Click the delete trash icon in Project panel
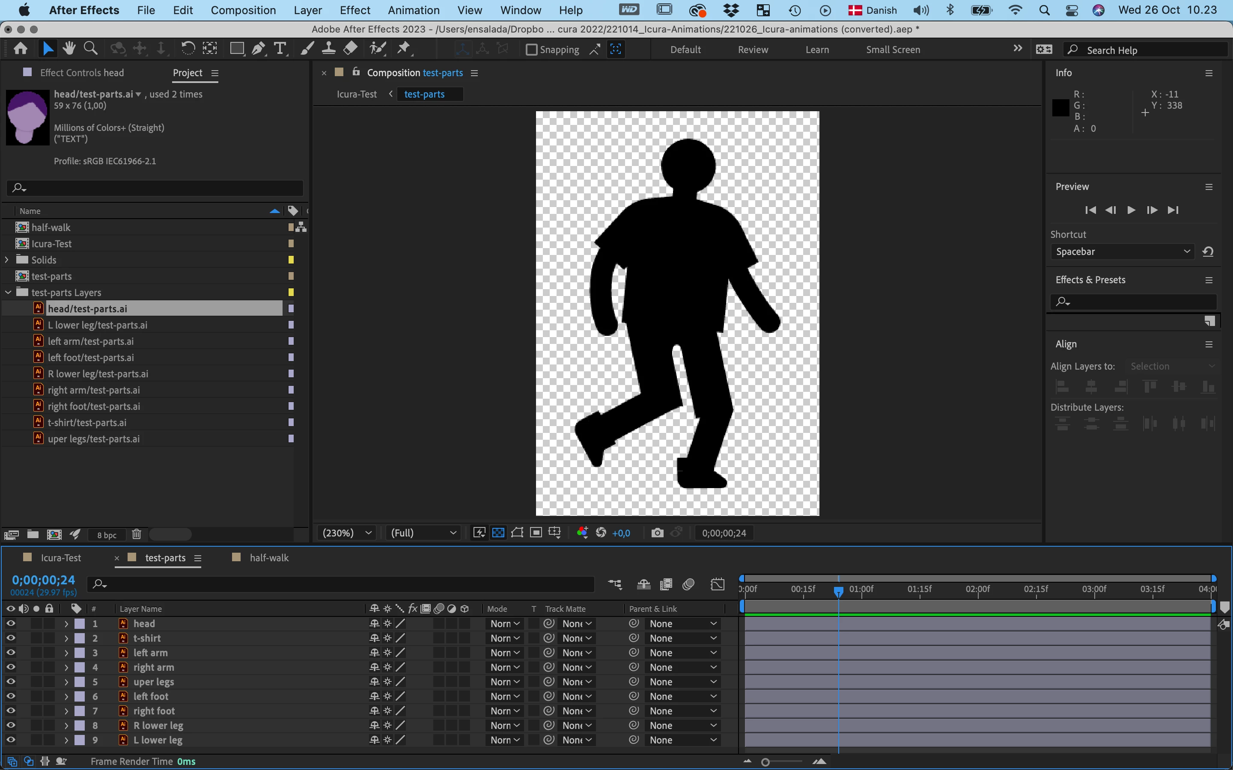Viewport: 1233px width, 770px height. [136, 534]
